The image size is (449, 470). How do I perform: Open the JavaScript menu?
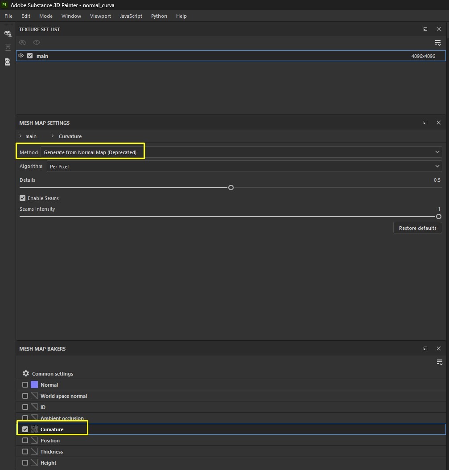pyautogui.click(x=131, y=16)
